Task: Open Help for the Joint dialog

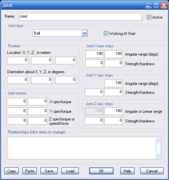Action: [127, 171]
